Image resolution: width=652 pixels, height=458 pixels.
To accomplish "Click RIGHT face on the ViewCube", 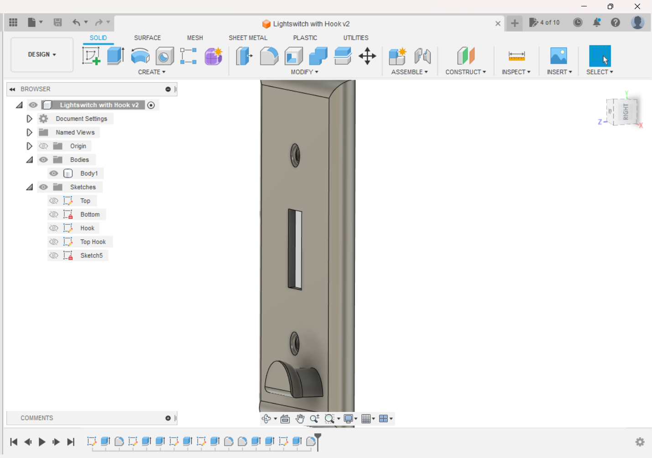I will click(x=626, y=112).
